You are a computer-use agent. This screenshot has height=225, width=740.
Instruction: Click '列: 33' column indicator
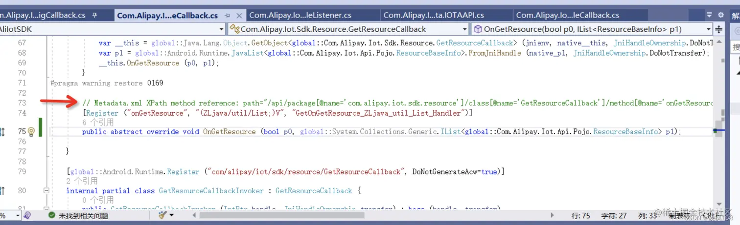pos(647,215)
